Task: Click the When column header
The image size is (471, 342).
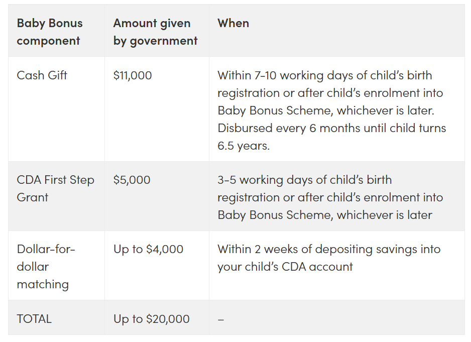Action: [x=233, y=23]
